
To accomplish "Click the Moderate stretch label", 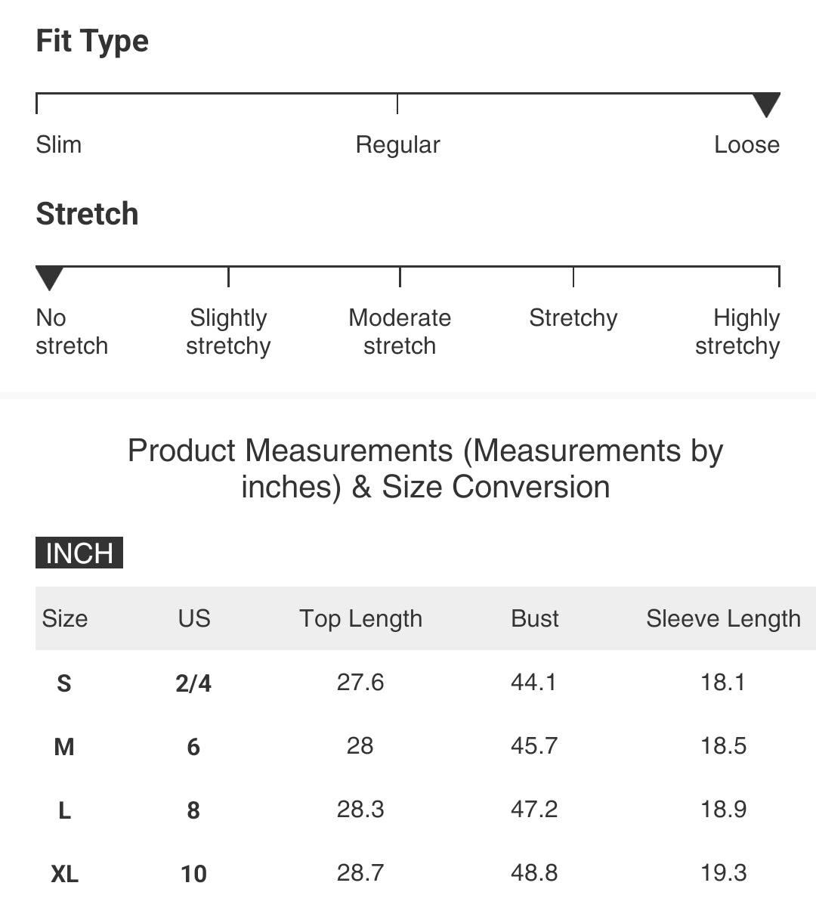I will point(400,332).
